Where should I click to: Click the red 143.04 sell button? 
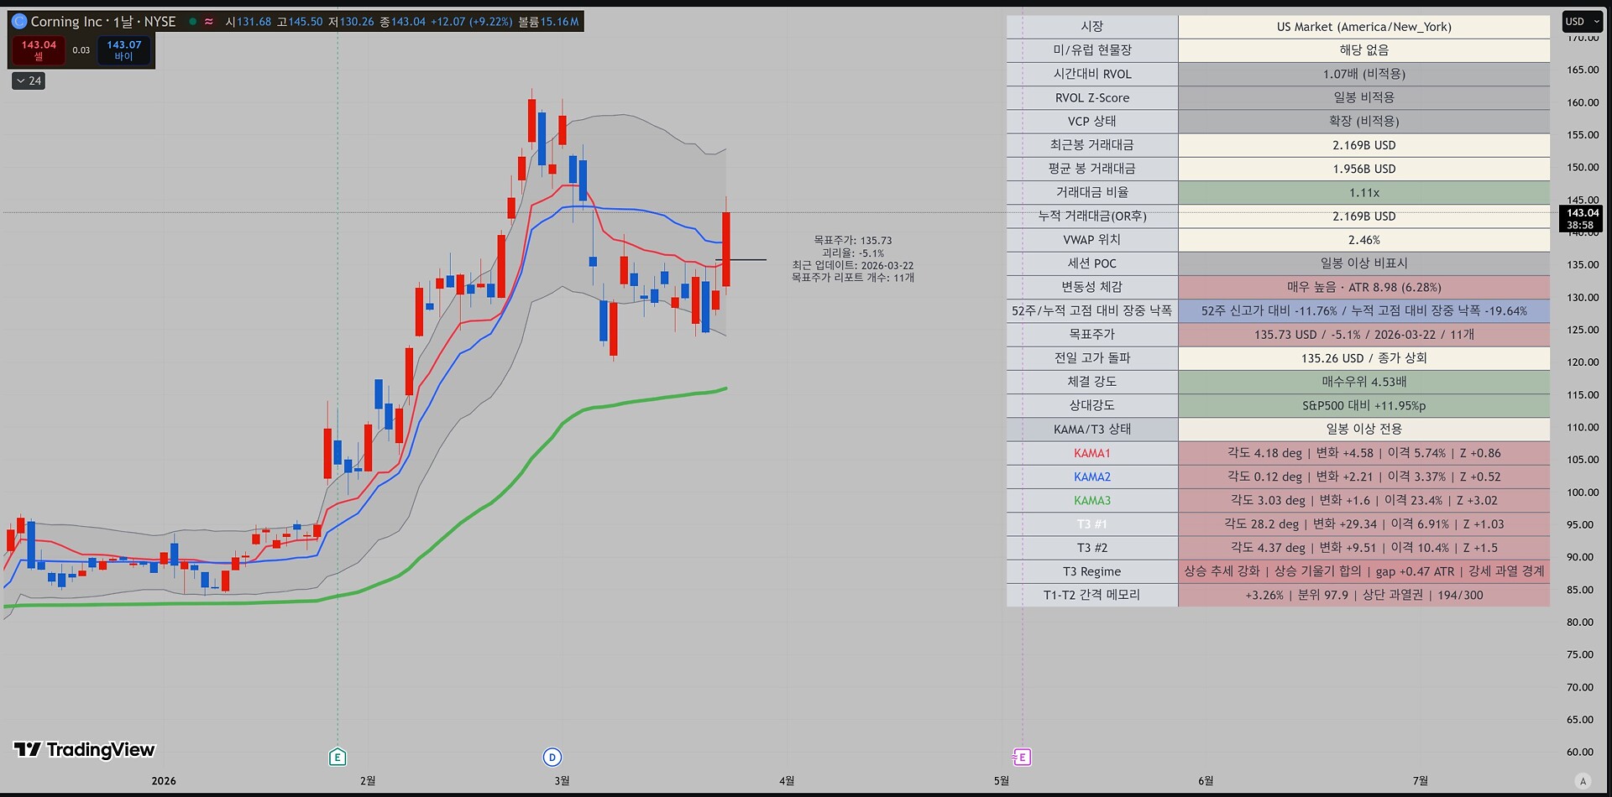[39, 50]
